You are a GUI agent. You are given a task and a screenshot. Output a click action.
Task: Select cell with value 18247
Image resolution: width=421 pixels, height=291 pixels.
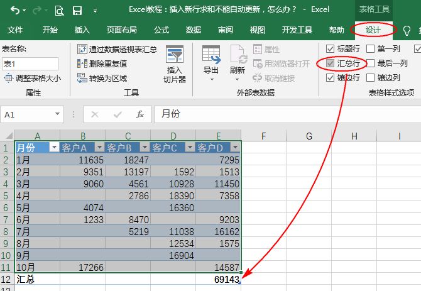tap(128, 160)
